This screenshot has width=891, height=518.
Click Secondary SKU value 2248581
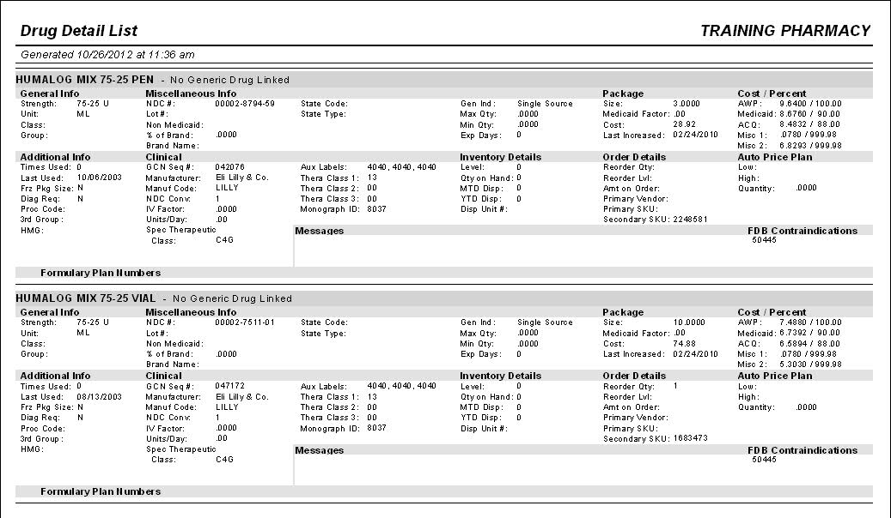click(x=691, y=220)
